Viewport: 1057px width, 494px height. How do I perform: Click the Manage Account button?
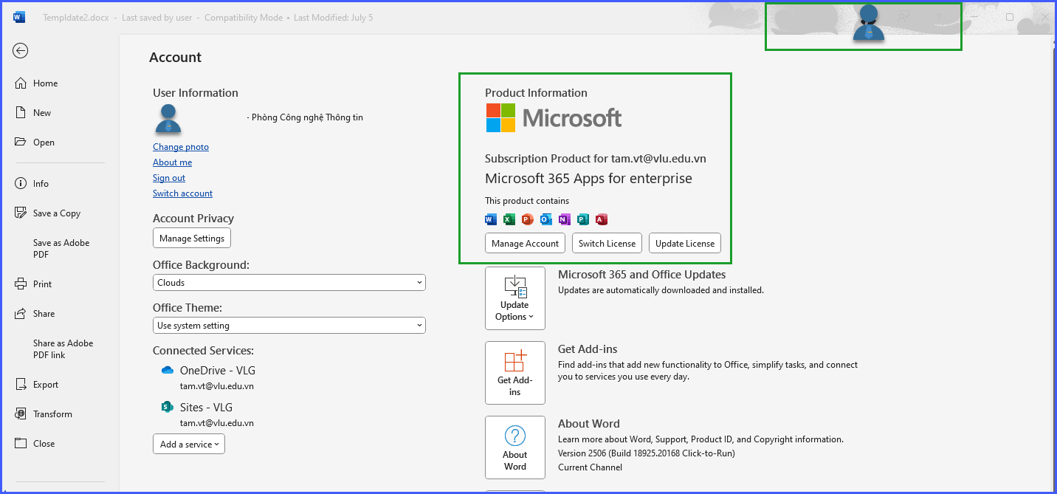(x=526, y=244)
